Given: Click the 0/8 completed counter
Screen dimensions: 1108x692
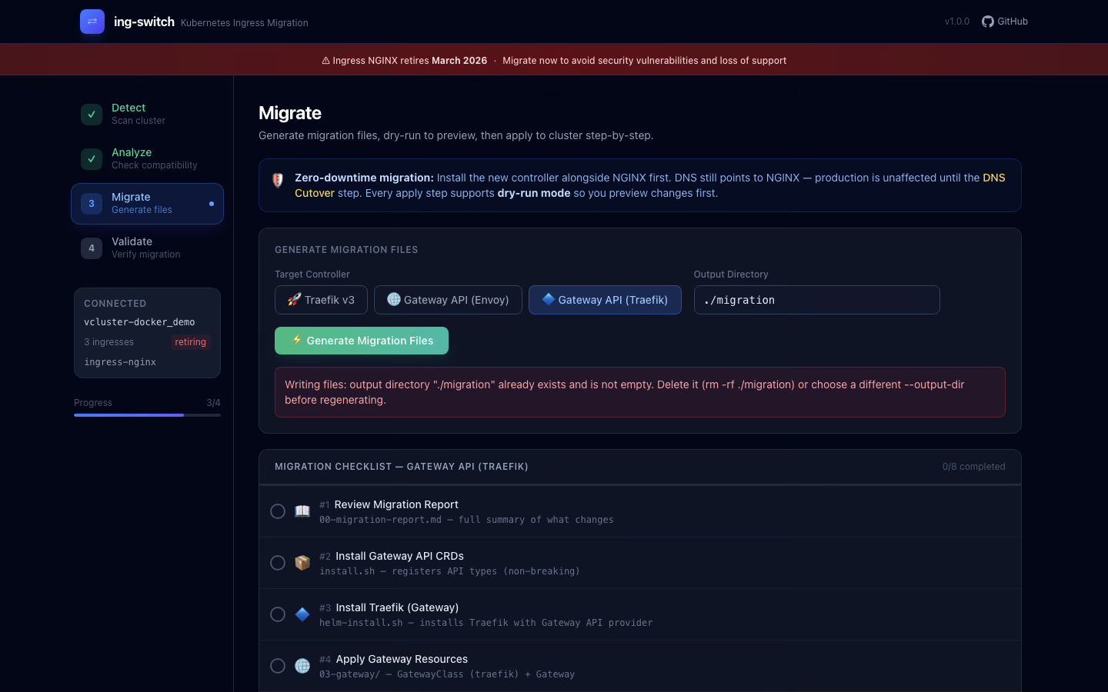Looking at the screenshot, I should 973,467.
